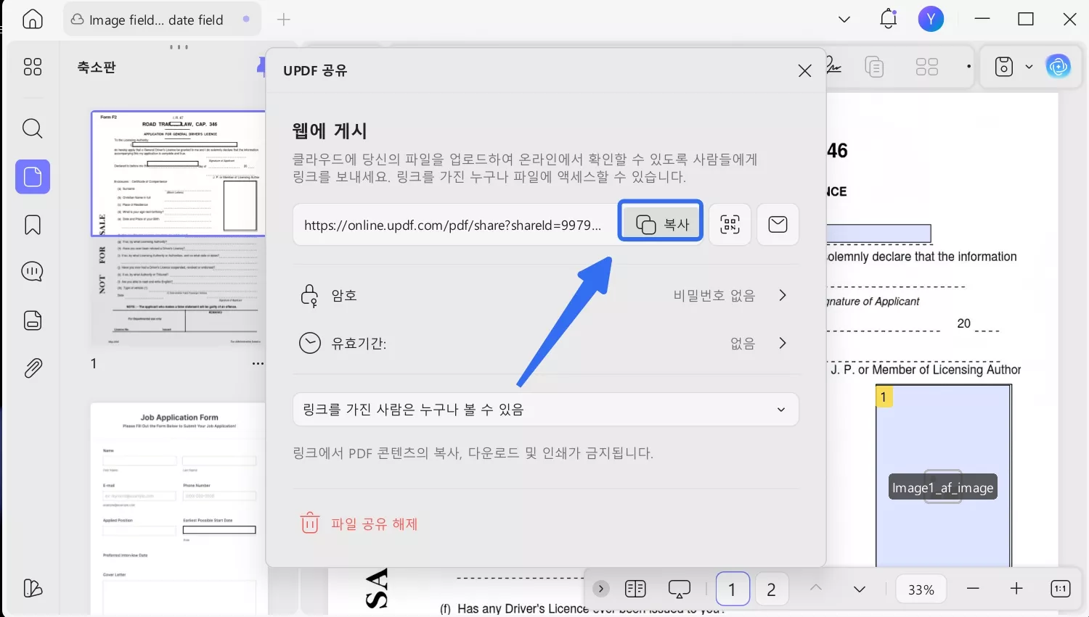
Task: Expand the 암호 password setting
Action: coord(782,295)
